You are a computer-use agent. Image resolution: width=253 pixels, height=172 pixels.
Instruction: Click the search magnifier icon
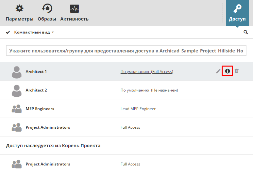click(246, 32)
